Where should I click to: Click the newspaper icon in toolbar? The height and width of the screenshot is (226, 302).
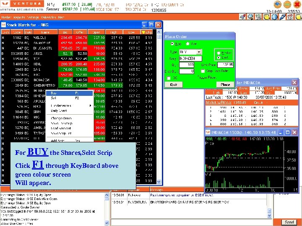(258, 17)
